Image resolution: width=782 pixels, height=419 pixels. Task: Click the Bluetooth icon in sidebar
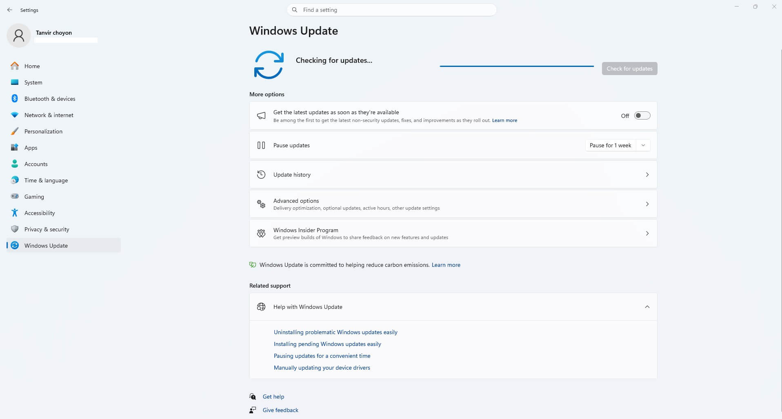click(x=15, y=98)
